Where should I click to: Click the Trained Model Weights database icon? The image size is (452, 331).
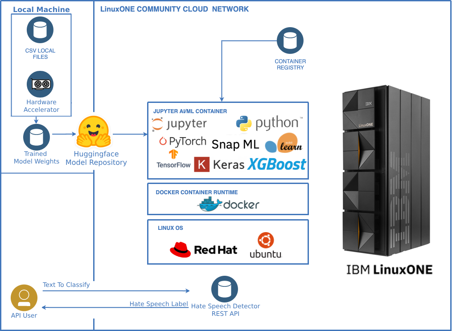36,137
